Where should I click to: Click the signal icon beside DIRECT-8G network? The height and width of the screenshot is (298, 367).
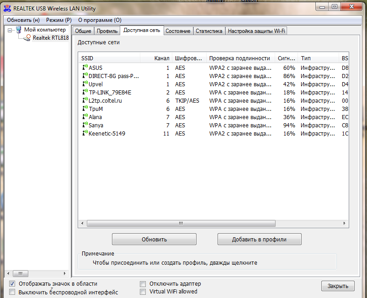click(85, 75)
